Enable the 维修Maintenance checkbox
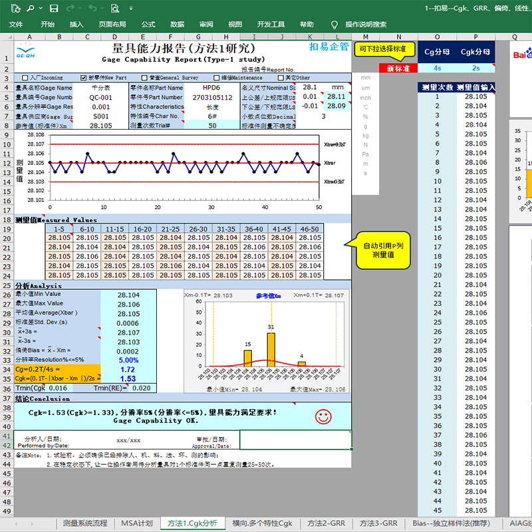The height and width of the screenshot is (532, 532). click(217, 78)
